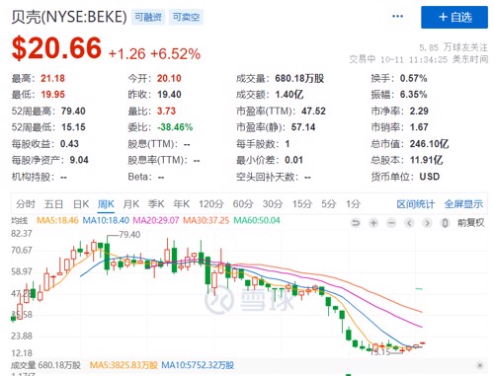The width and height of the screenshot is (494, 376).
Task: Shift chart right with next arrow icon
Action: (427, 223)
